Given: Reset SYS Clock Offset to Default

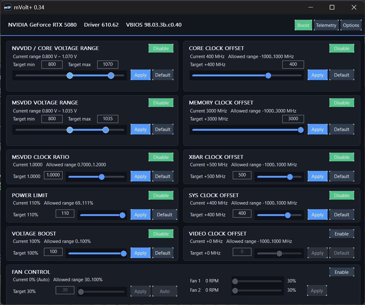Looking at the screenshot, I should (x=342, y=214).
